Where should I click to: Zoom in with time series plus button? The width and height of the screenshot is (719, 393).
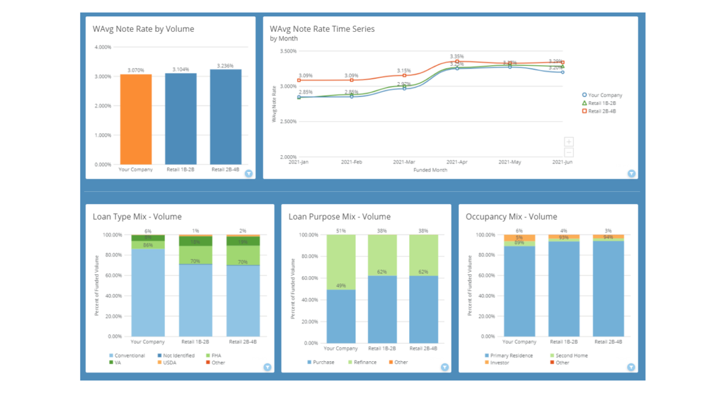point(569,142)
